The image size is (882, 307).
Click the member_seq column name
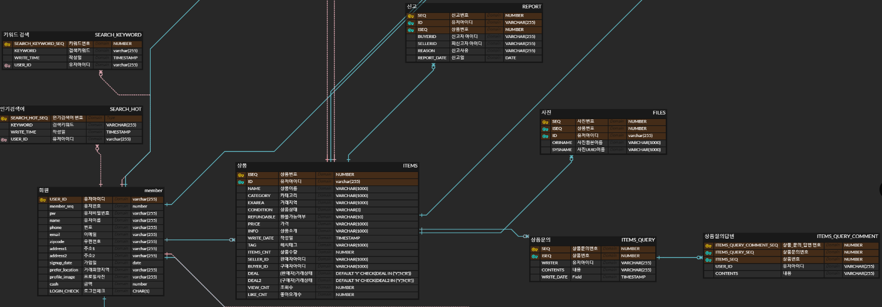62,206
